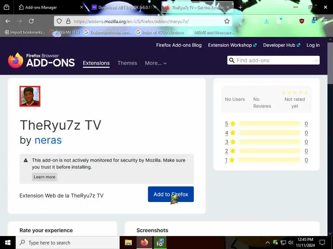
Task: Open a new tab with the plus icon
Action: (x=240, y=7)
